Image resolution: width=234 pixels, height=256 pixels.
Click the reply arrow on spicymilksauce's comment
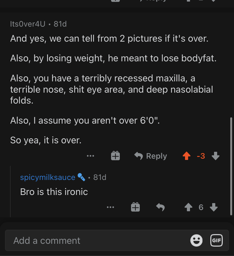160,207
